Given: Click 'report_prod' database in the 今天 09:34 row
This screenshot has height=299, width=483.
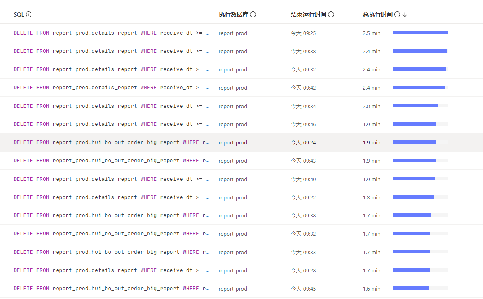Looking at the screenshot, I should point(233,106).
